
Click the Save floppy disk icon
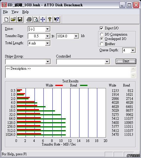(x=20, y=19)
